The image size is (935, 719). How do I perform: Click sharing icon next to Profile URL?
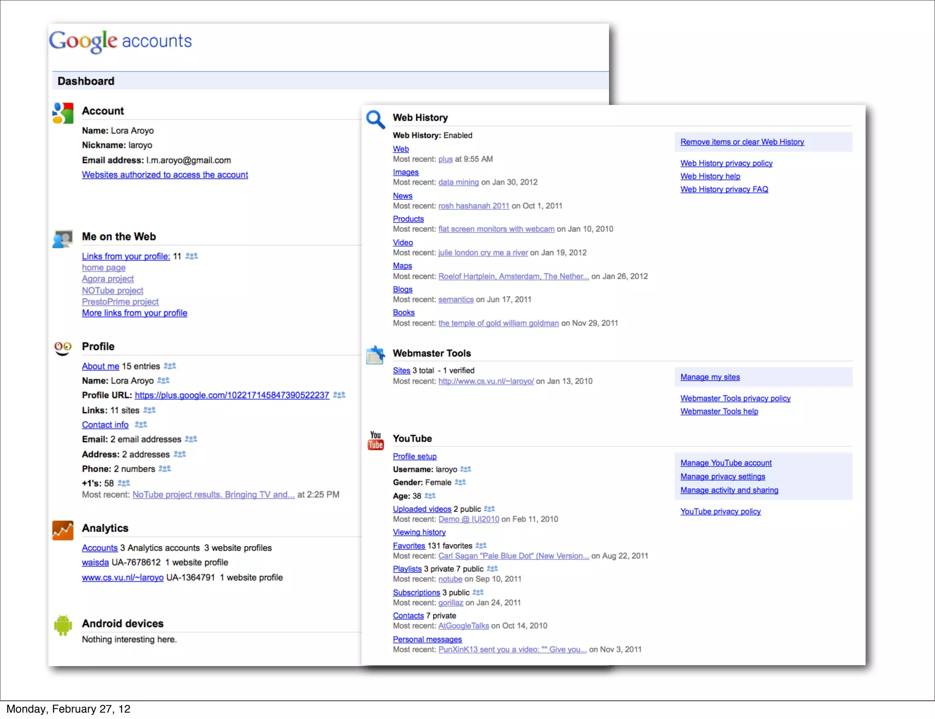pyautogui.click(x=339, y=395)
